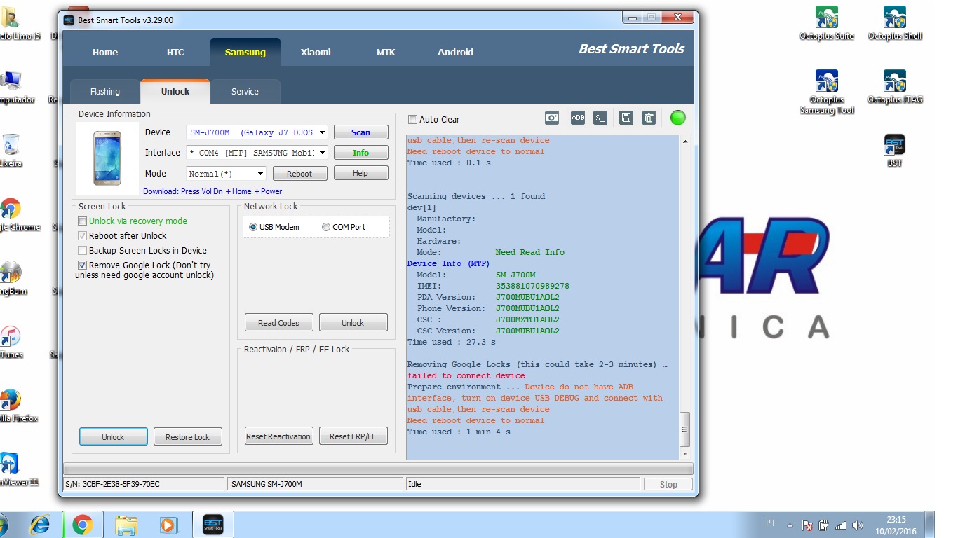The image size is (958, 538).
Task: Click the log scrollbar down arrow
Action: (x=685, y=453)
